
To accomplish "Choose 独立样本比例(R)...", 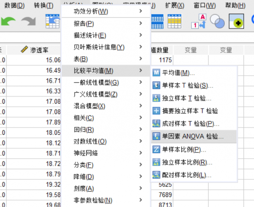I will pos(194,162).
